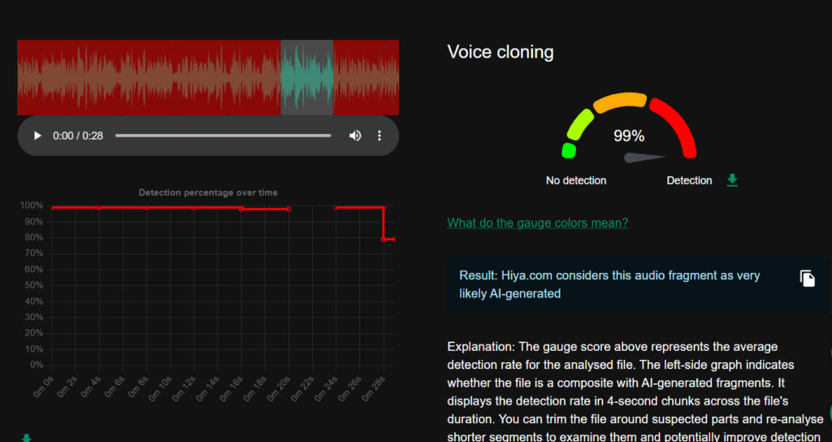Click the chart data point at 24 seconds
Viewport: 832px width, 442px height.
click(336, 208)
